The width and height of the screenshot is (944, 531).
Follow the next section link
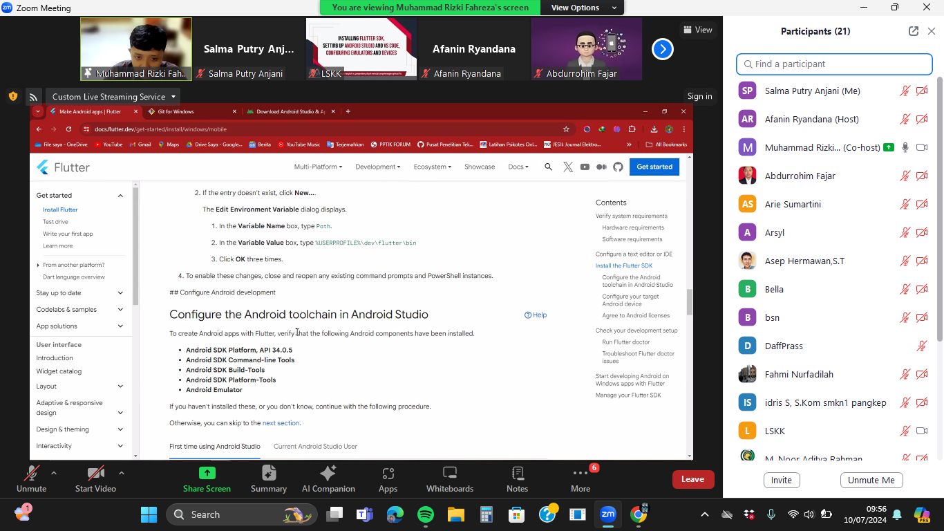281,423
